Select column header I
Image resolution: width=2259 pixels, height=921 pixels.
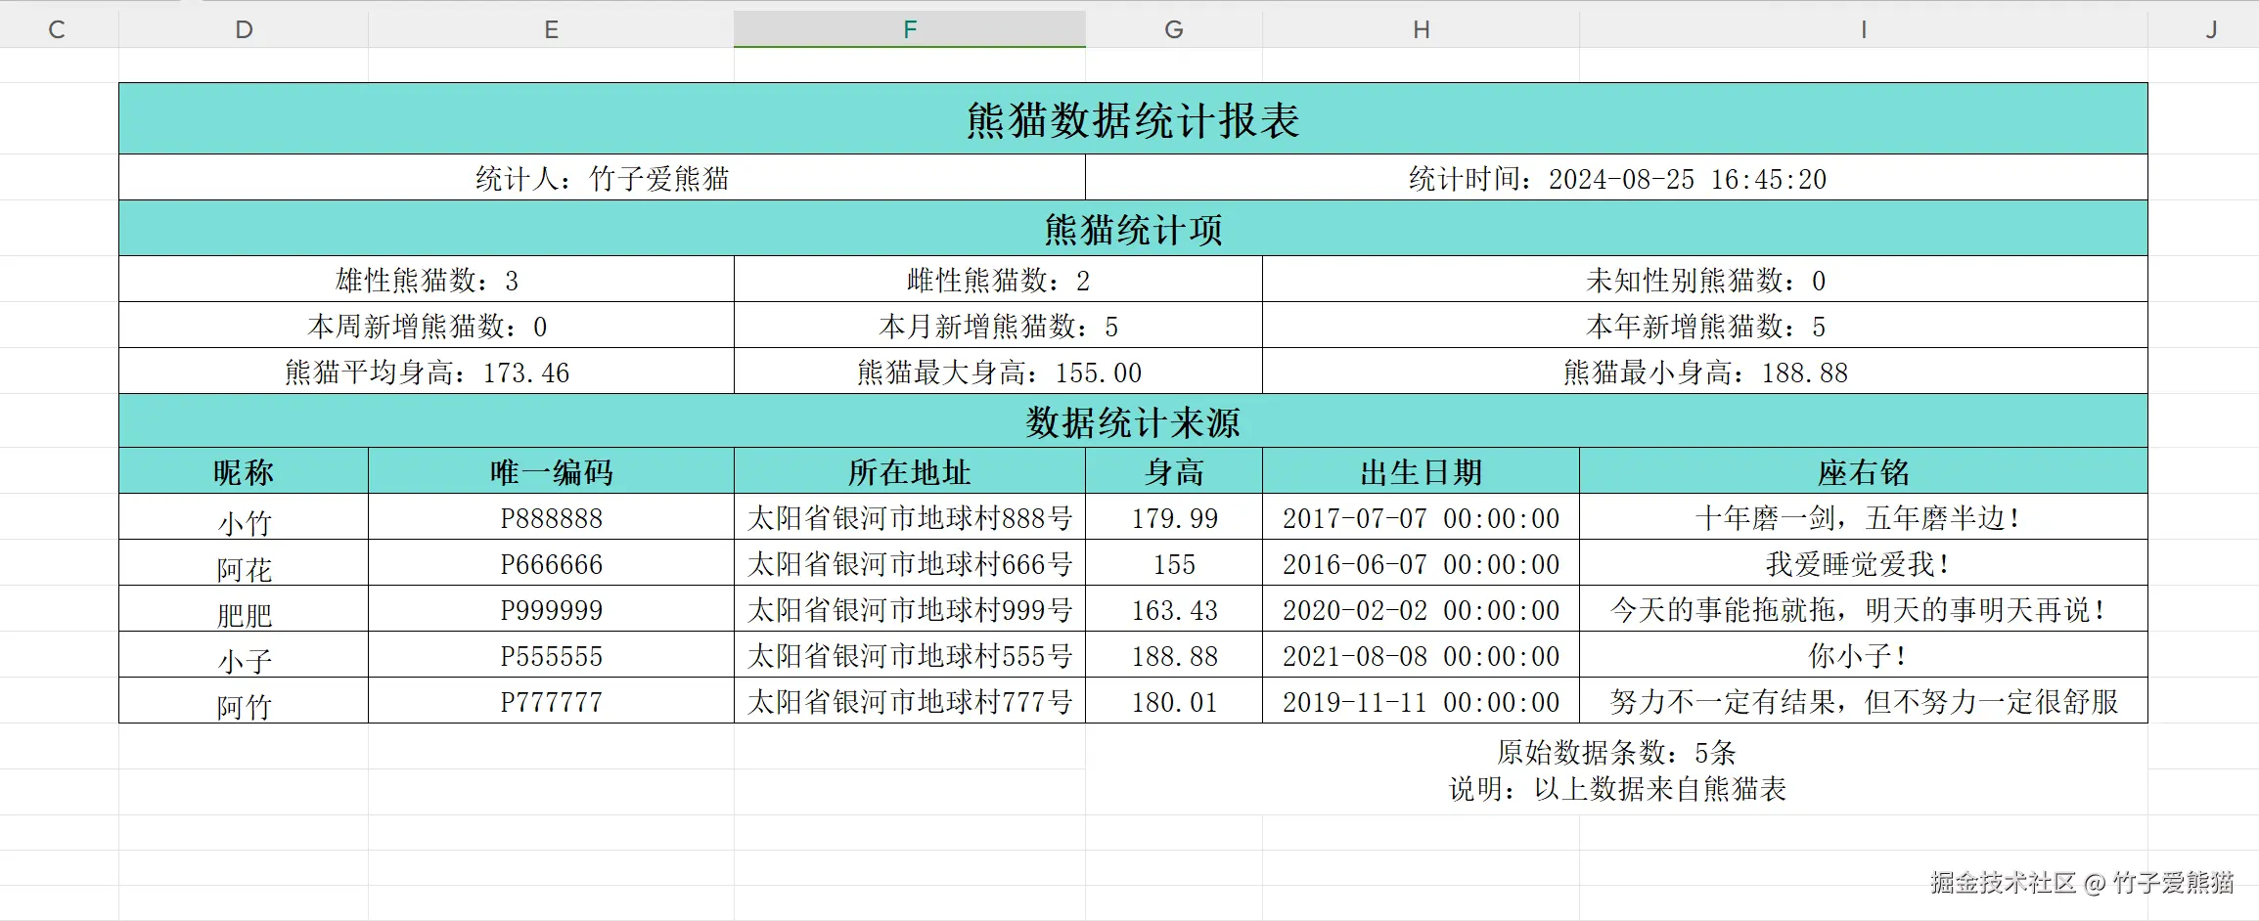(x=1863, y=28)
